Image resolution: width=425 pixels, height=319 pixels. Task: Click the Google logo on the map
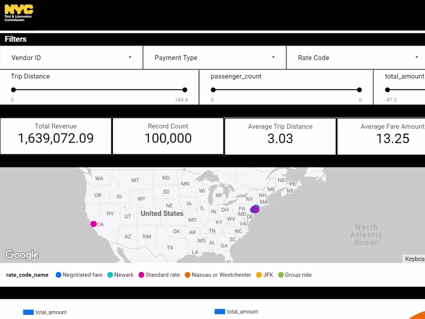tap(22, 254)
